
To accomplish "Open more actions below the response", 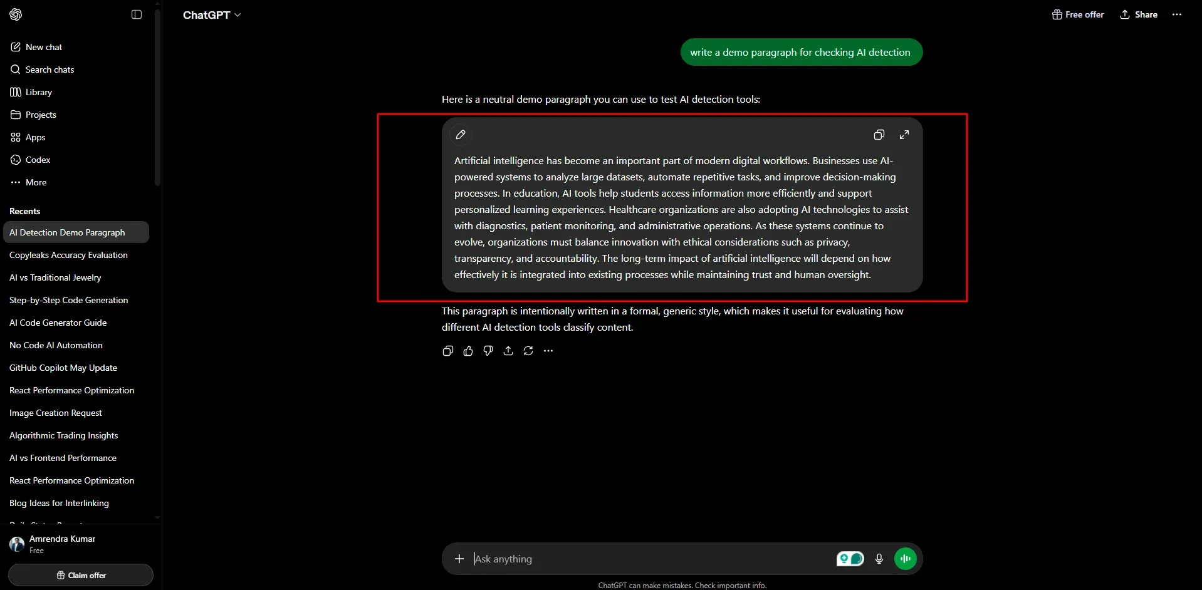I will (548, 351).
